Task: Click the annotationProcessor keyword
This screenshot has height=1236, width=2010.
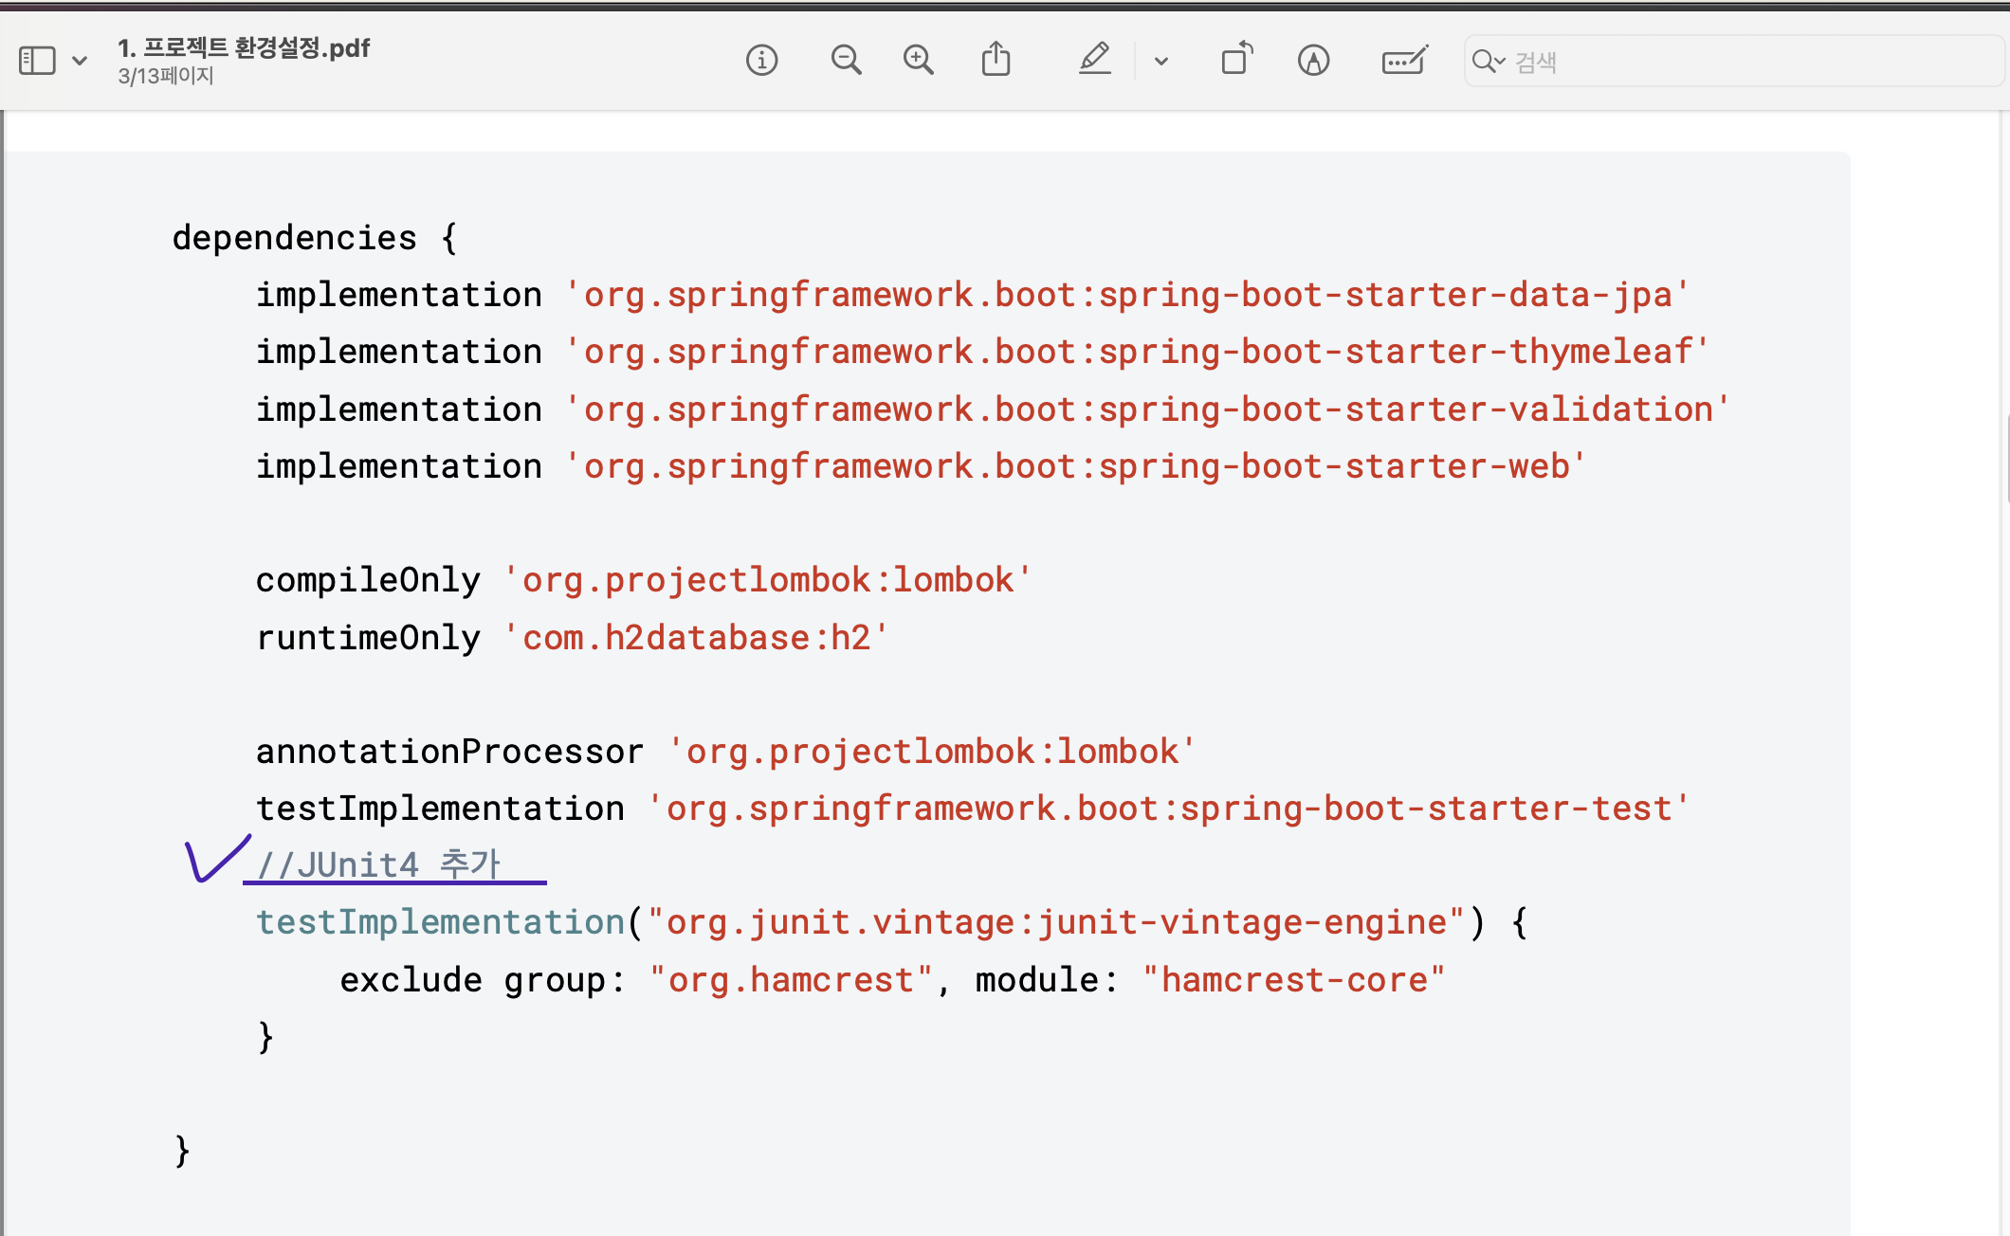Action: click(449, 752)
